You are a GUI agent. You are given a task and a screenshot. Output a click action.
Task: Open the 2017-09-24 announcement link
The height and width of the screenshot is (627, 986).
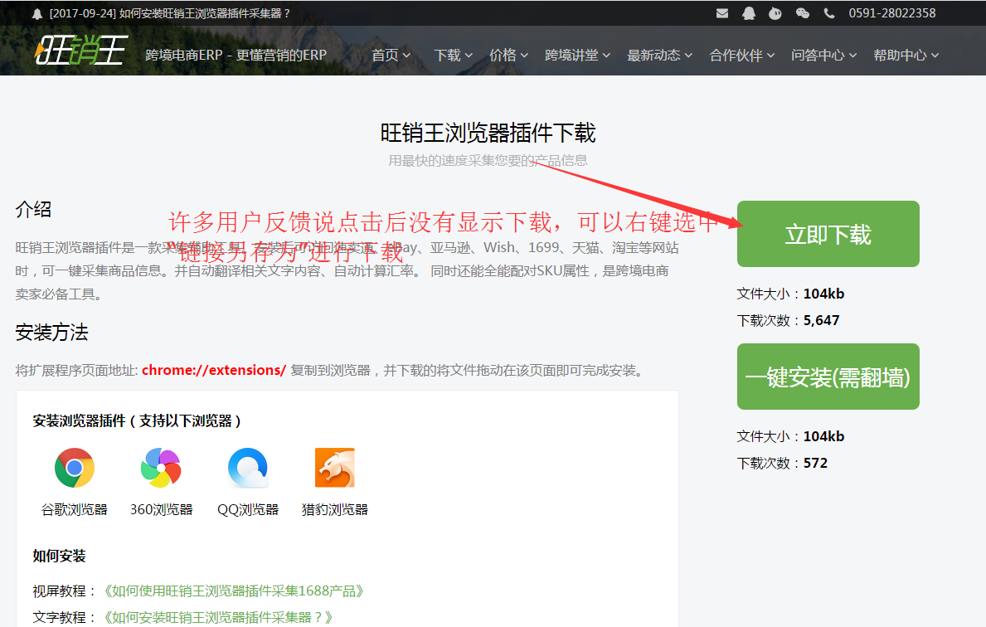tap(169, 14)
